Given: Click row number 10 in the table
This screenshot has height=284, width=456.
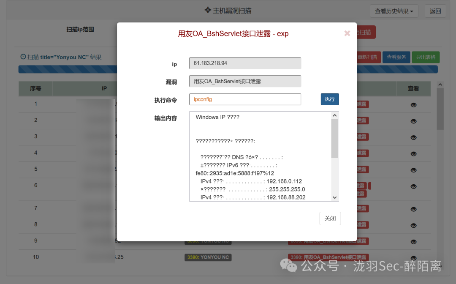Looking at the screenshot, I should point(36,257).
